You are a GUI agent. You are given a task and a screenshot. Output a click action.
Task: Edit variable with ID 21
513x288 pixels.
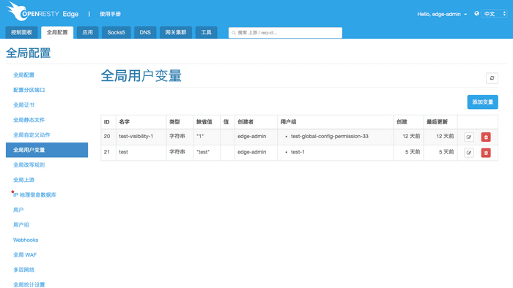coord(469,153)
